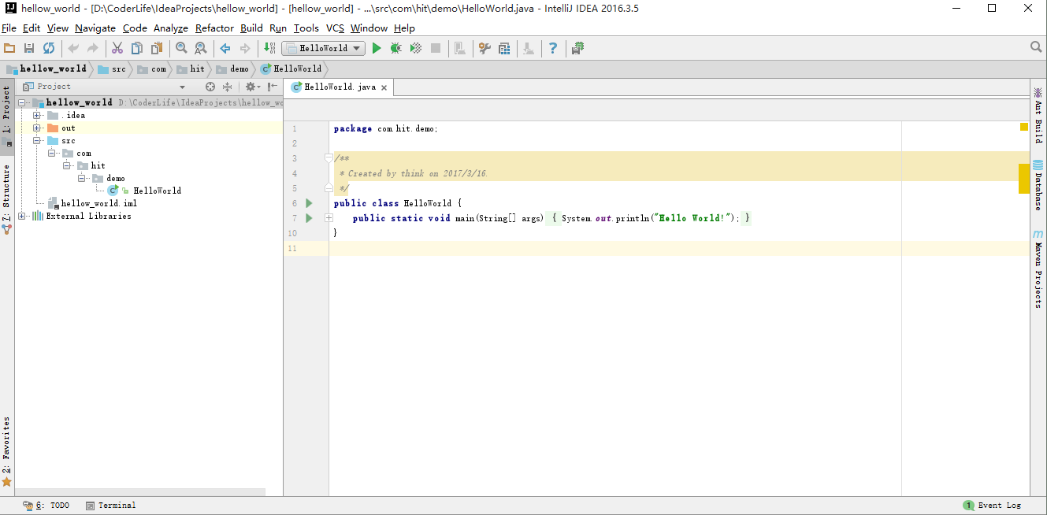1047x515 pixels.
Task: Open Find using the magnifier toolbar icon
Action: click(181, 48)
